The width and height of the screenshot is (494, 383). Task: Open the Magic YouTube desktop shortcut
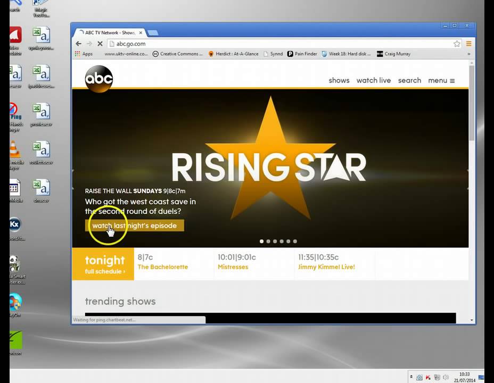41,9
